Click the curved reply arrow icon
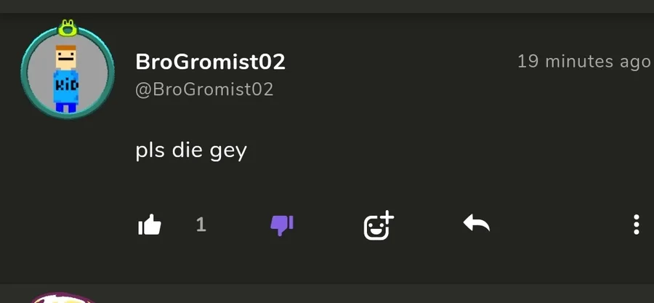 pos(476,224)
